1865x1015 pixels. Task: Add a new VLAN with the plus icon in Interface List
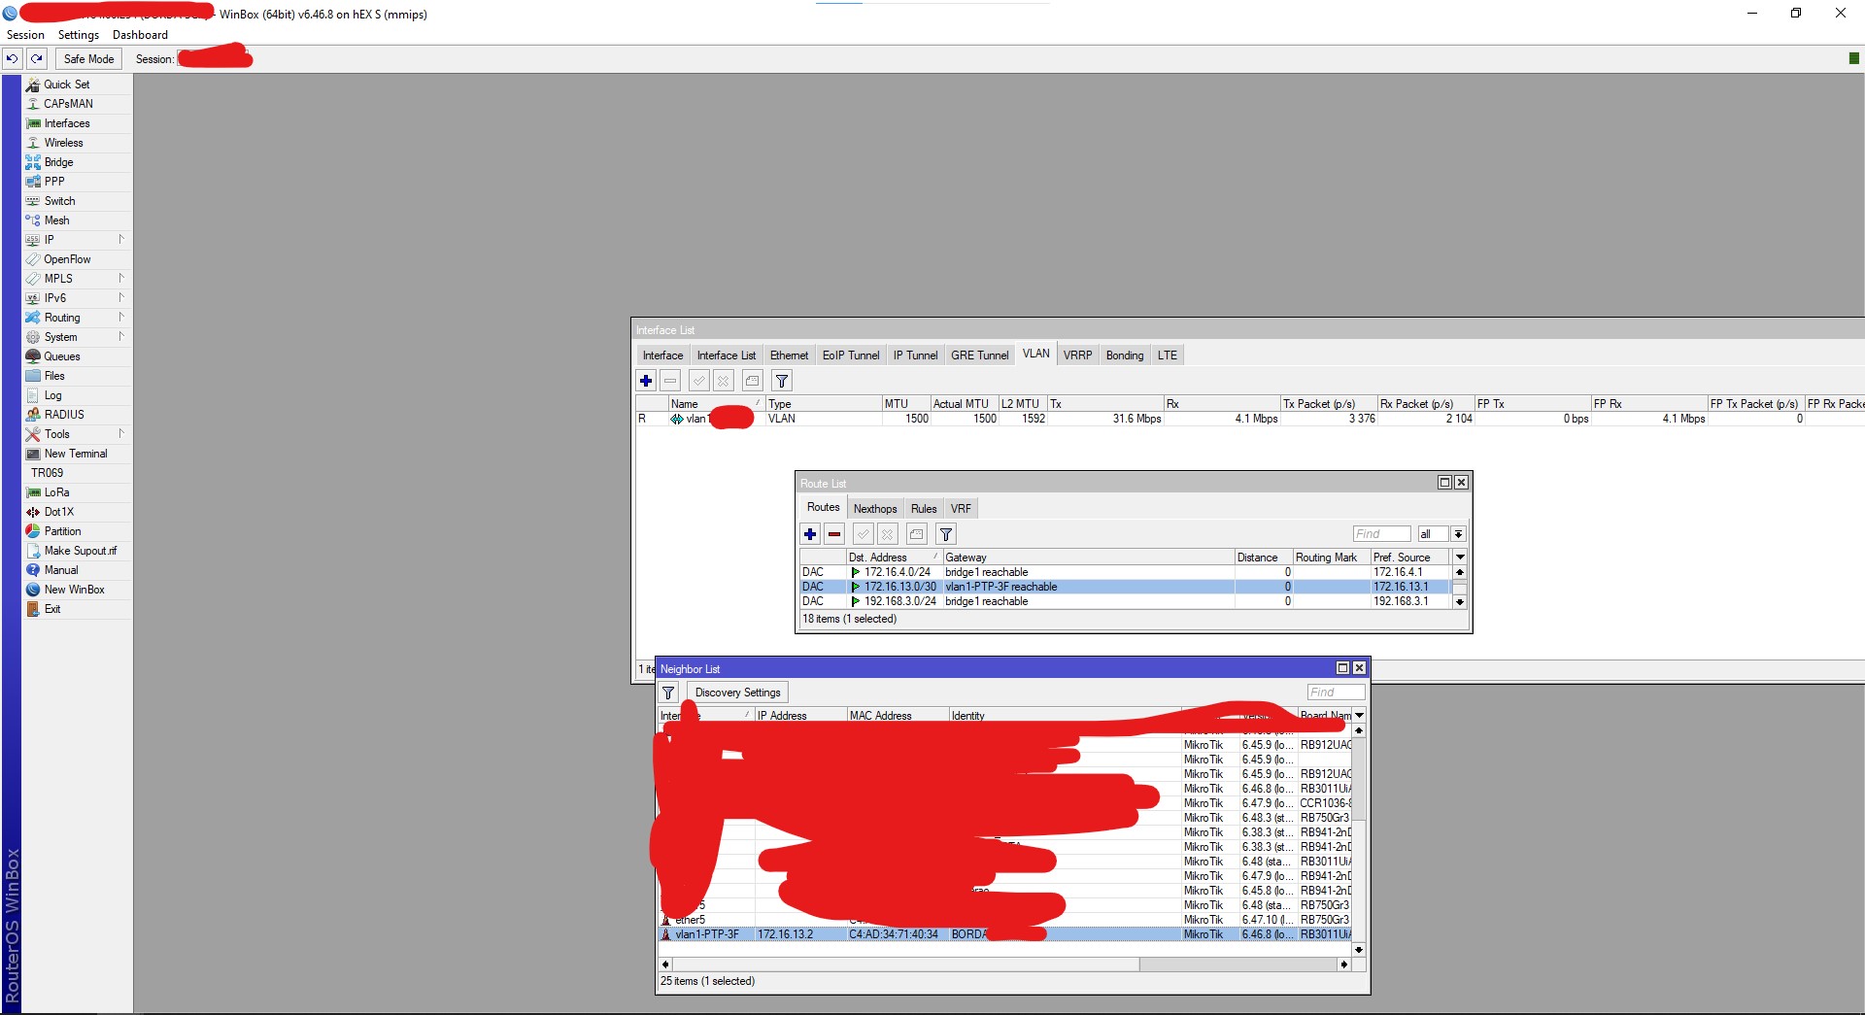click(646, 381)
